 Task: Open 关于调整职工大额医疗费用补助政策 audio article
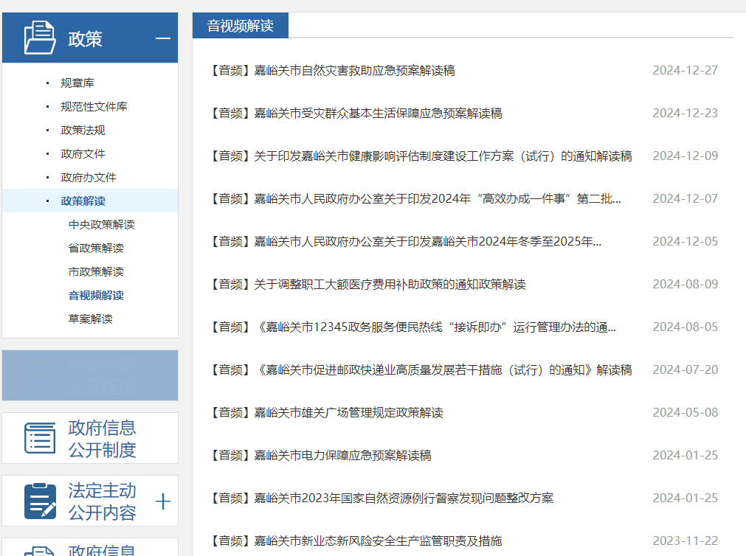coord(368,285)
